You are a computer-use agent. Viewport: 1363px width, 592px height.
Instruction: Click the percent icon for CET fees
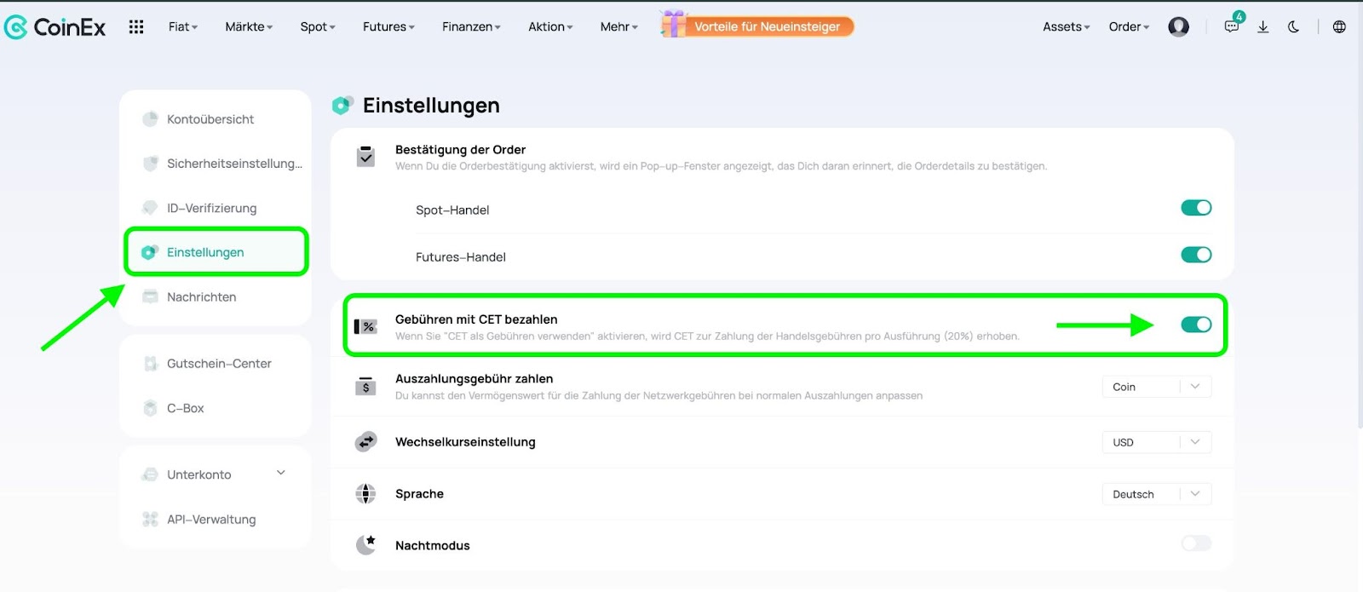(365, 326)
